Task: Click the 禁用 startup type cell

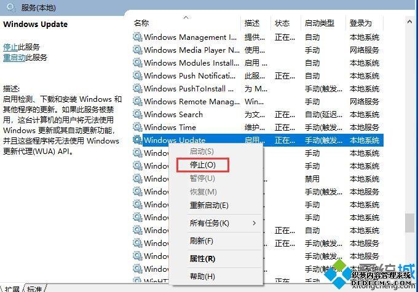Action: coord(312,179)
